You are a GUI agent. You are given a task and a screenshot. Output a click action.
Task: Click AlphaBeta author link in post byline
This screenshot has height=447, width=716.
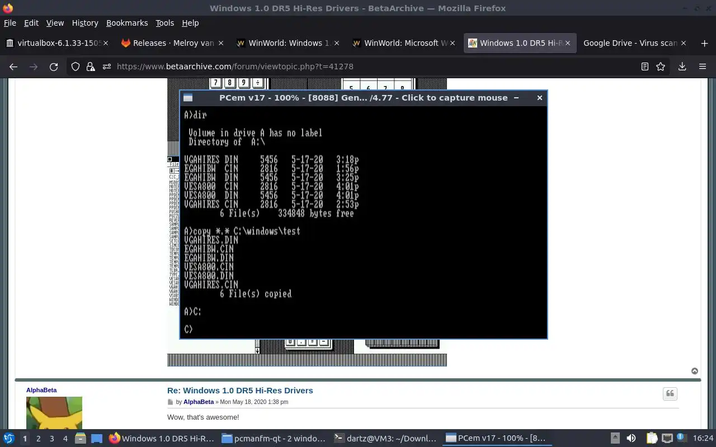(x=199, y=402)
